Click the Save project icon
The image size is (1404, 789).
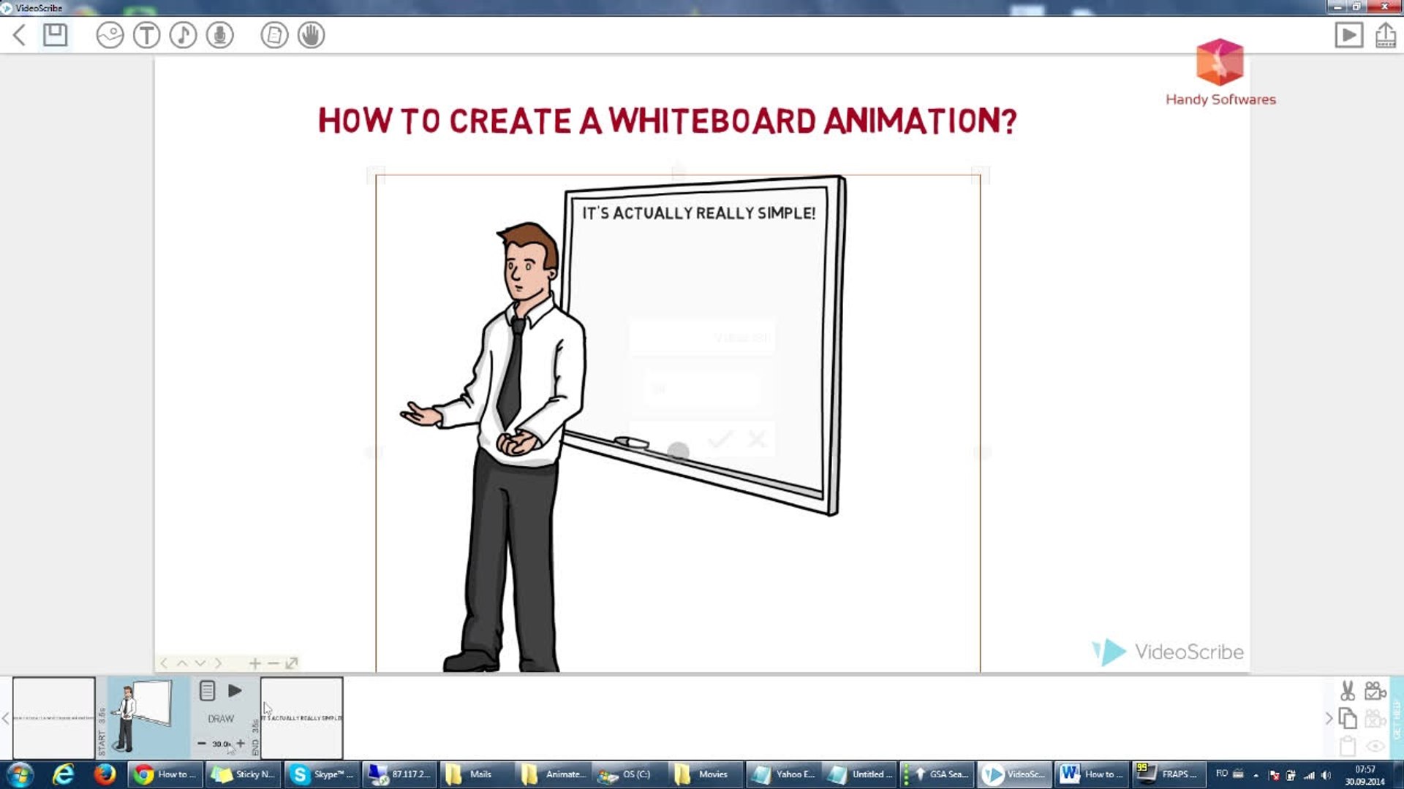point(55,34)
